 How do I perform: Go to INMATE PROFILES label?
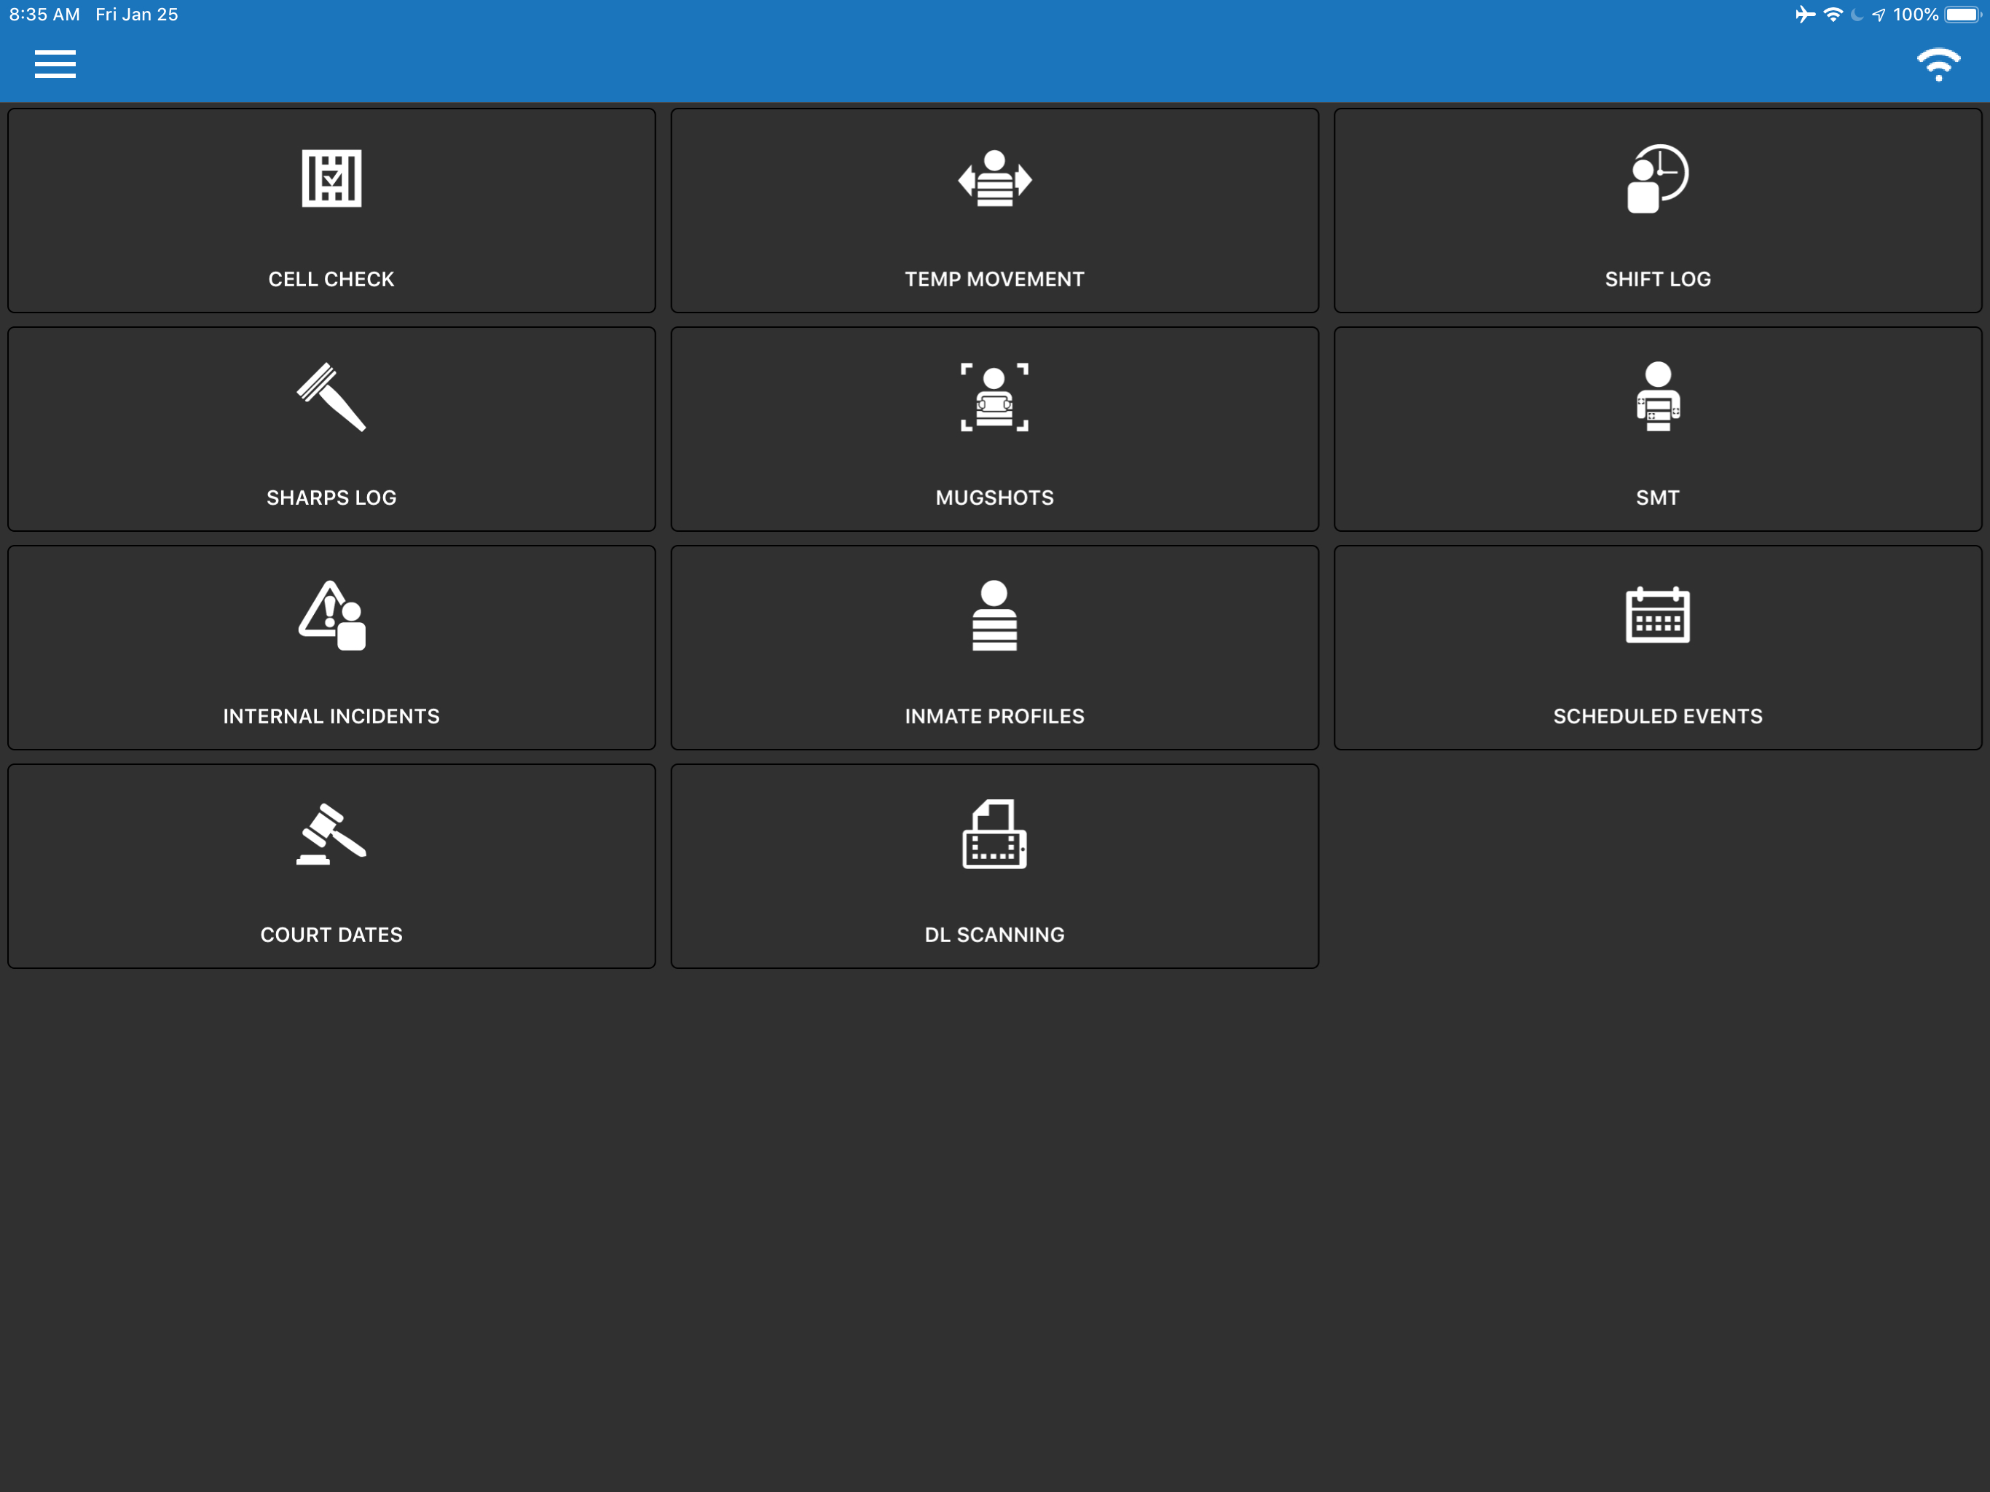994,716
